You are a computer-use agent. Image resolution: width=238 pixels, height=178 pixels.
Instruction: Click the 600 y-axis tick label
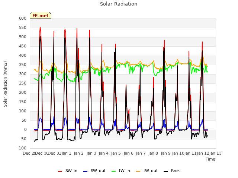(x=23, y=18)
